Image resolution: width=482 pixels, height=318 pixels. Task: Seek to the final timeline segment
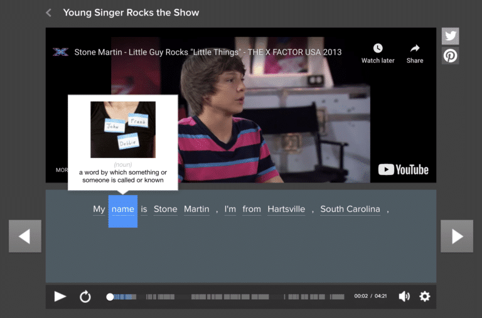[337, 297]
